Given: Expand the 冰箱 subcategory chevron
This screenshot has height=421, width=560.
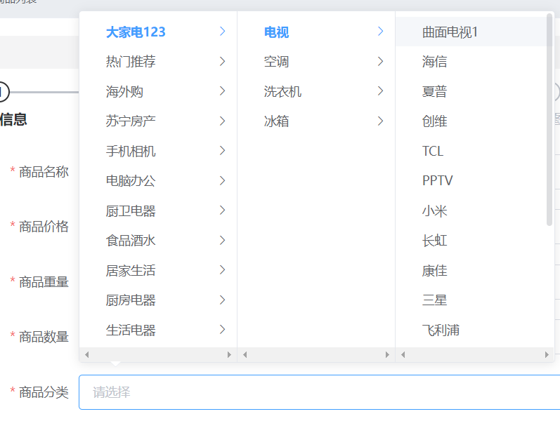Looking at the screenshot, I should click(x=380, y=121).
